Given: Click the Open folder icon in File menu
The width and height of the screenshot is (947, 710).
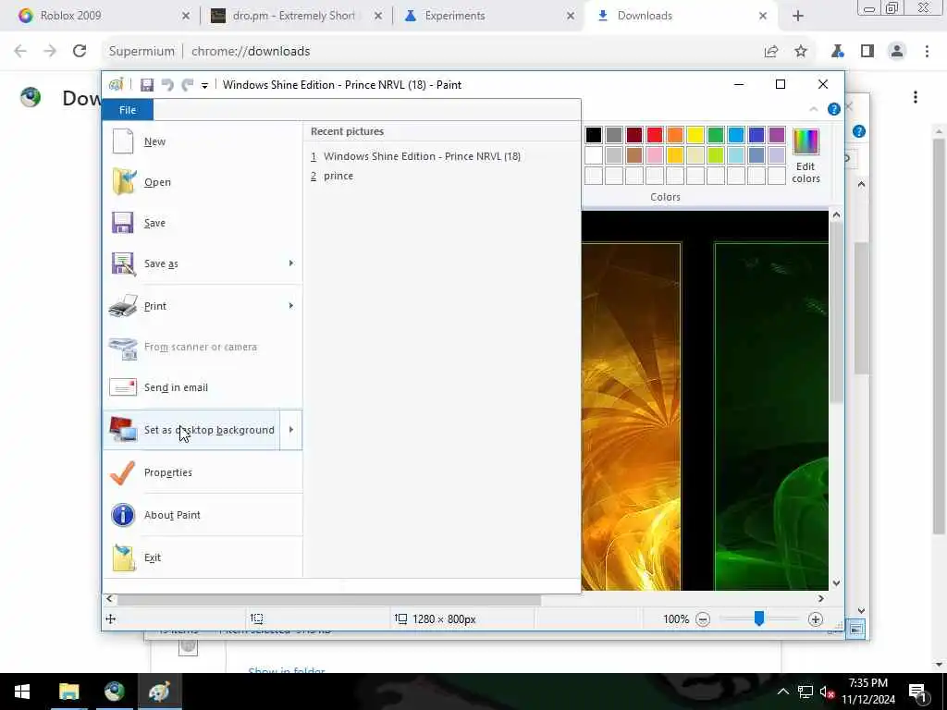Looking at the screenshot, I should click(124, 182).
